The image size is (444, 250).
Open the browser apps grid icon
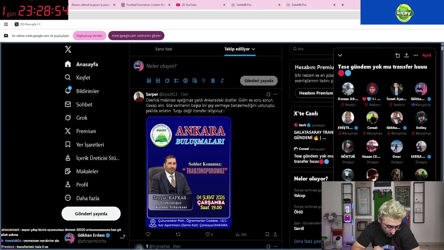[6, 24]
